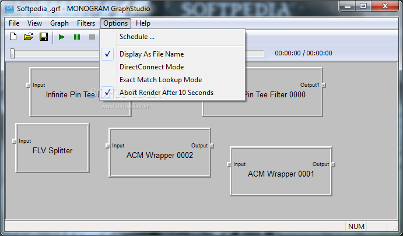Select the FLV Splitter filter box
The height and width of the screenshot is (236, 403).
pyautogui.click(x=52, y=148)
